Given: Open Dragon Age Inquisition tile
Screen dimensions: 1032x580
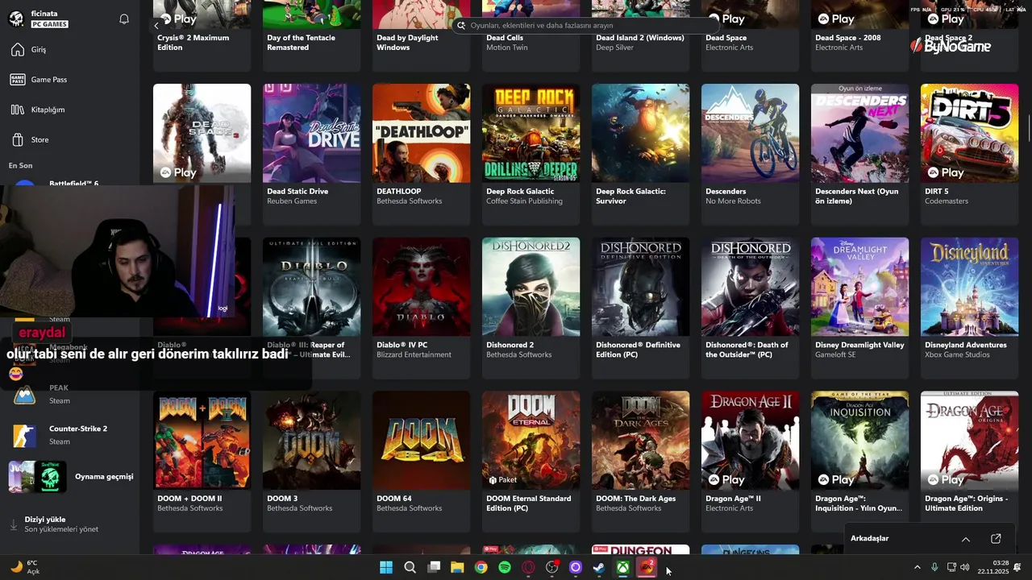Looking at the screenshot, I should (x=859, y=461).
